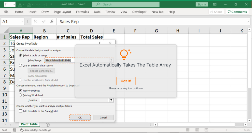Click the borders icon in quick toolbar
This screenshot has height=133, width=252.
[x=38, y=5]
